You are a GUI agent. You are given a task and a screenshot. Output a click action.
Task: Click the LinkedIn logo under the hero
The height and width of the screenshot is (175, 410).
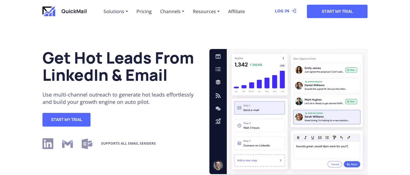coord(48,143)
